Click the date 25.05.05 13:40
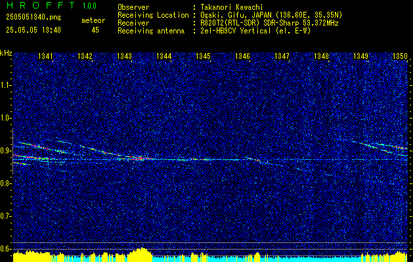The image size is (413, 262). pos(33,30)
